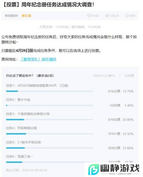Click the star favorite icon
Image resolution: width=143 pixels, height=177 pixels.
[x=127, y=16]
